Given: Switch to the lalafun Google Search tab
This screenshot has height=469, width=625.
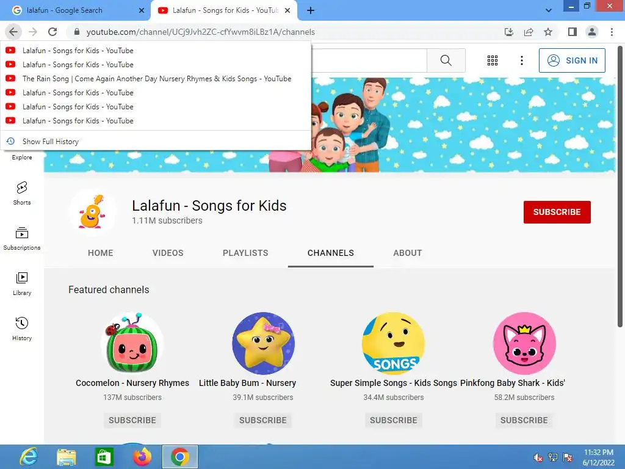Looking at the screenshot, I should [74, 10].
